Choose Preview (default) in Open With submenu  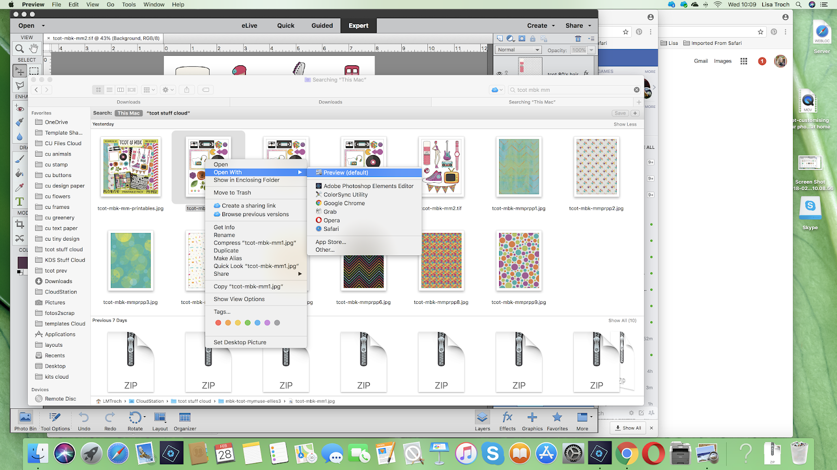tap(364, 173)
